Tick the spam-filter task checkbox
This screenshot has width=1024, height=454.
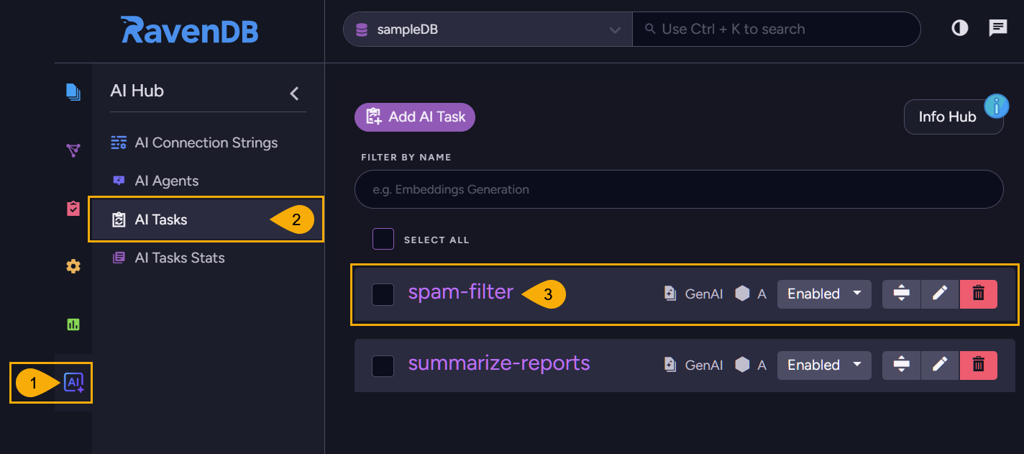coord(383,294)
